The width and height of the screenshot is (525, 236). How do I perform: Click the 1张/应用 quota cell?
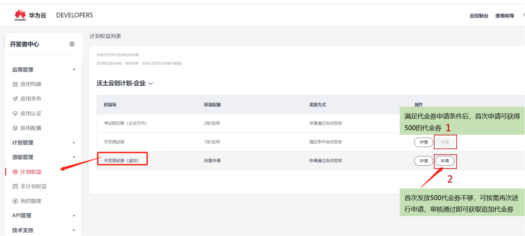click(212, 142)
